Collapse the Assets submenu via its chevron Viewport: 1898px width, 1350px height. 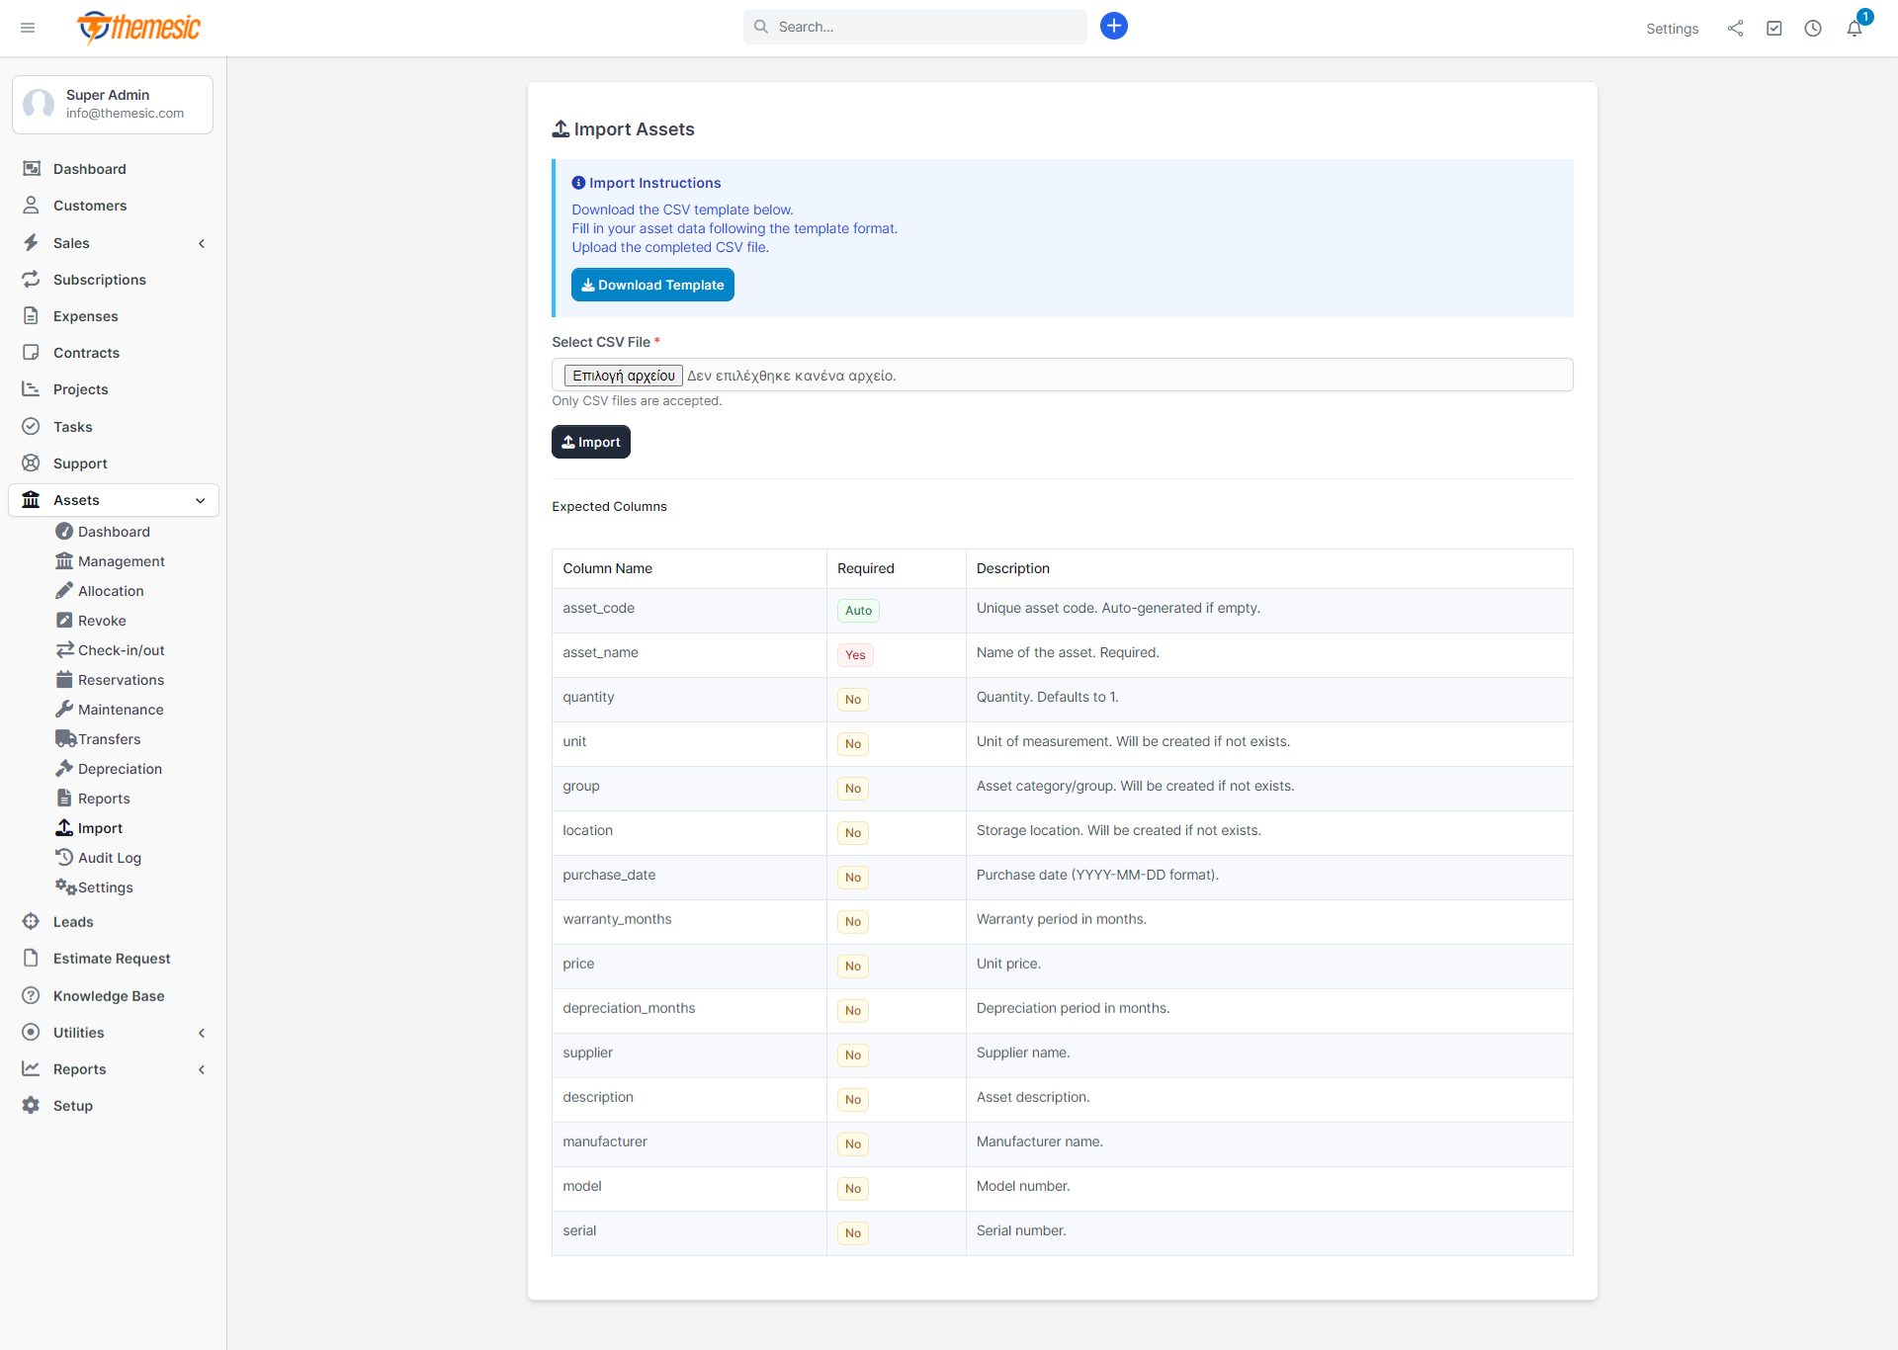201,501
